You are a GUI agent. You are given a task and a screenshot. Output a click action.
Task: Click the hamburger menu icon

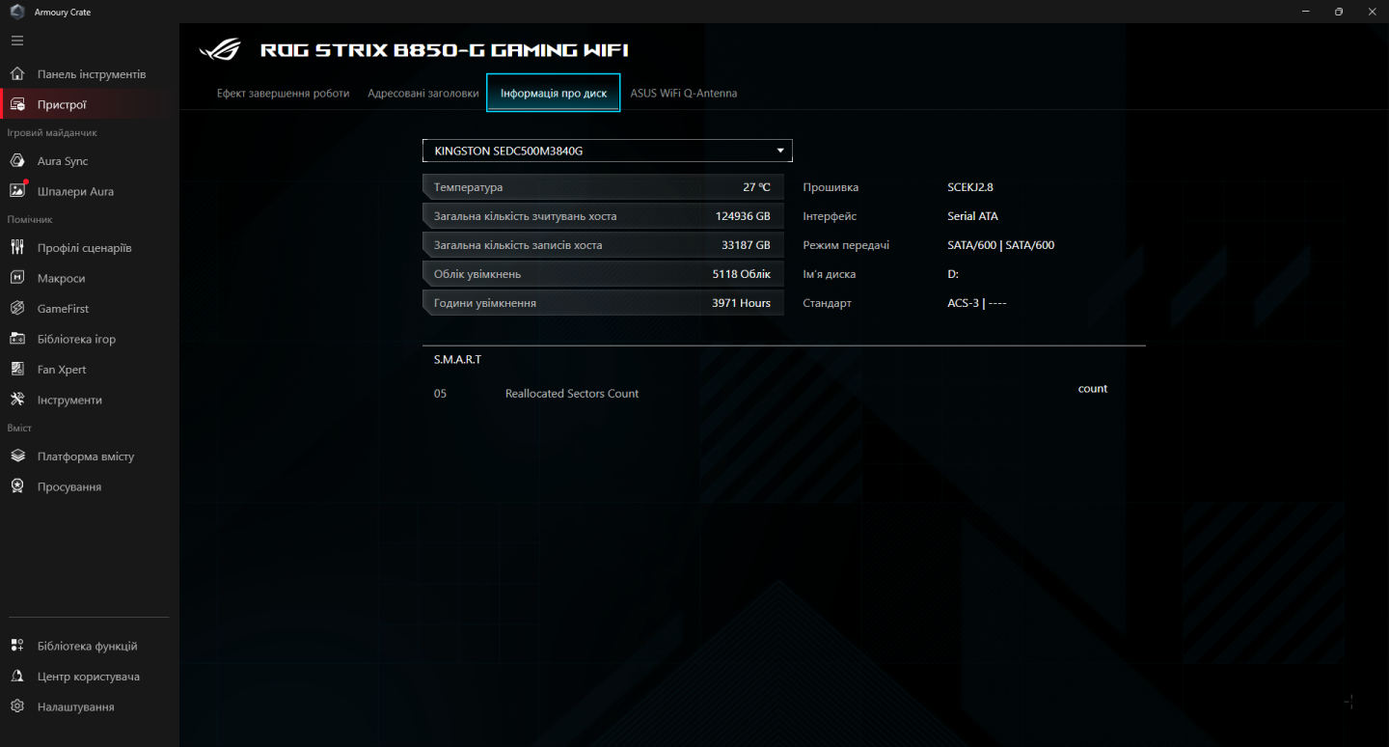(x=17, y=41)
